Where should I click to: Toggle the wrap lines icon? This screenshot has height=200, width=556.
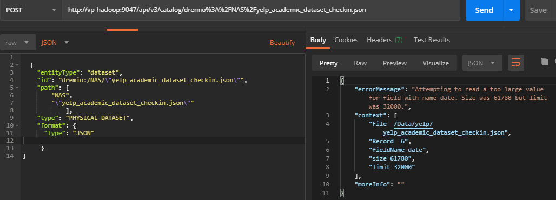coord(515,63)
